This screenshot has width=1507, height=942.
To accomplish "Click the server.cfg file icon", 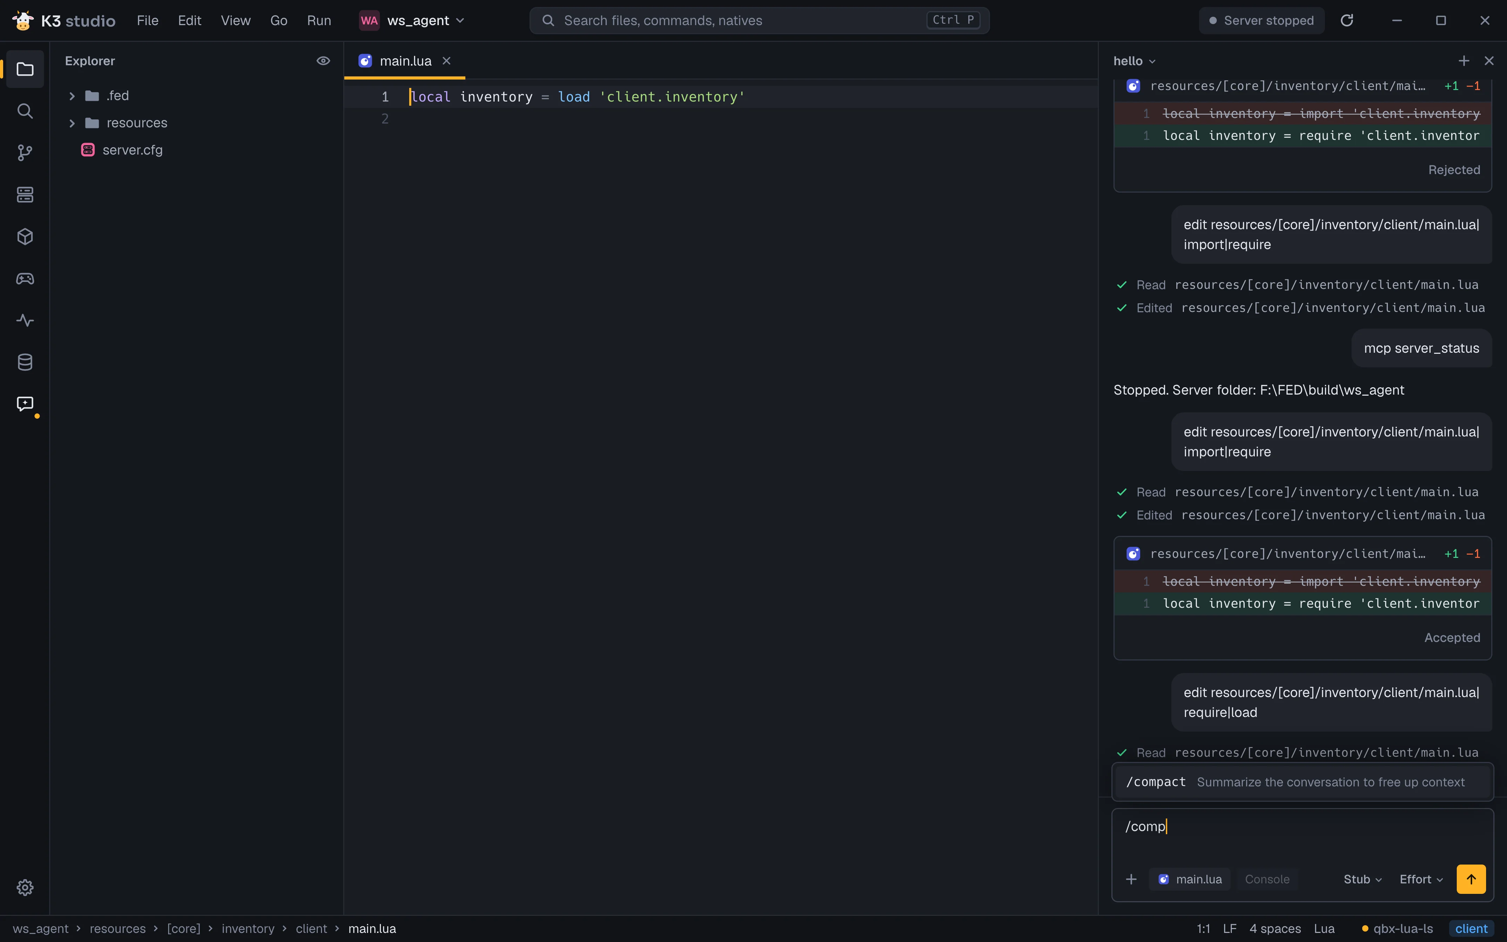I will (x=88, y=150).
